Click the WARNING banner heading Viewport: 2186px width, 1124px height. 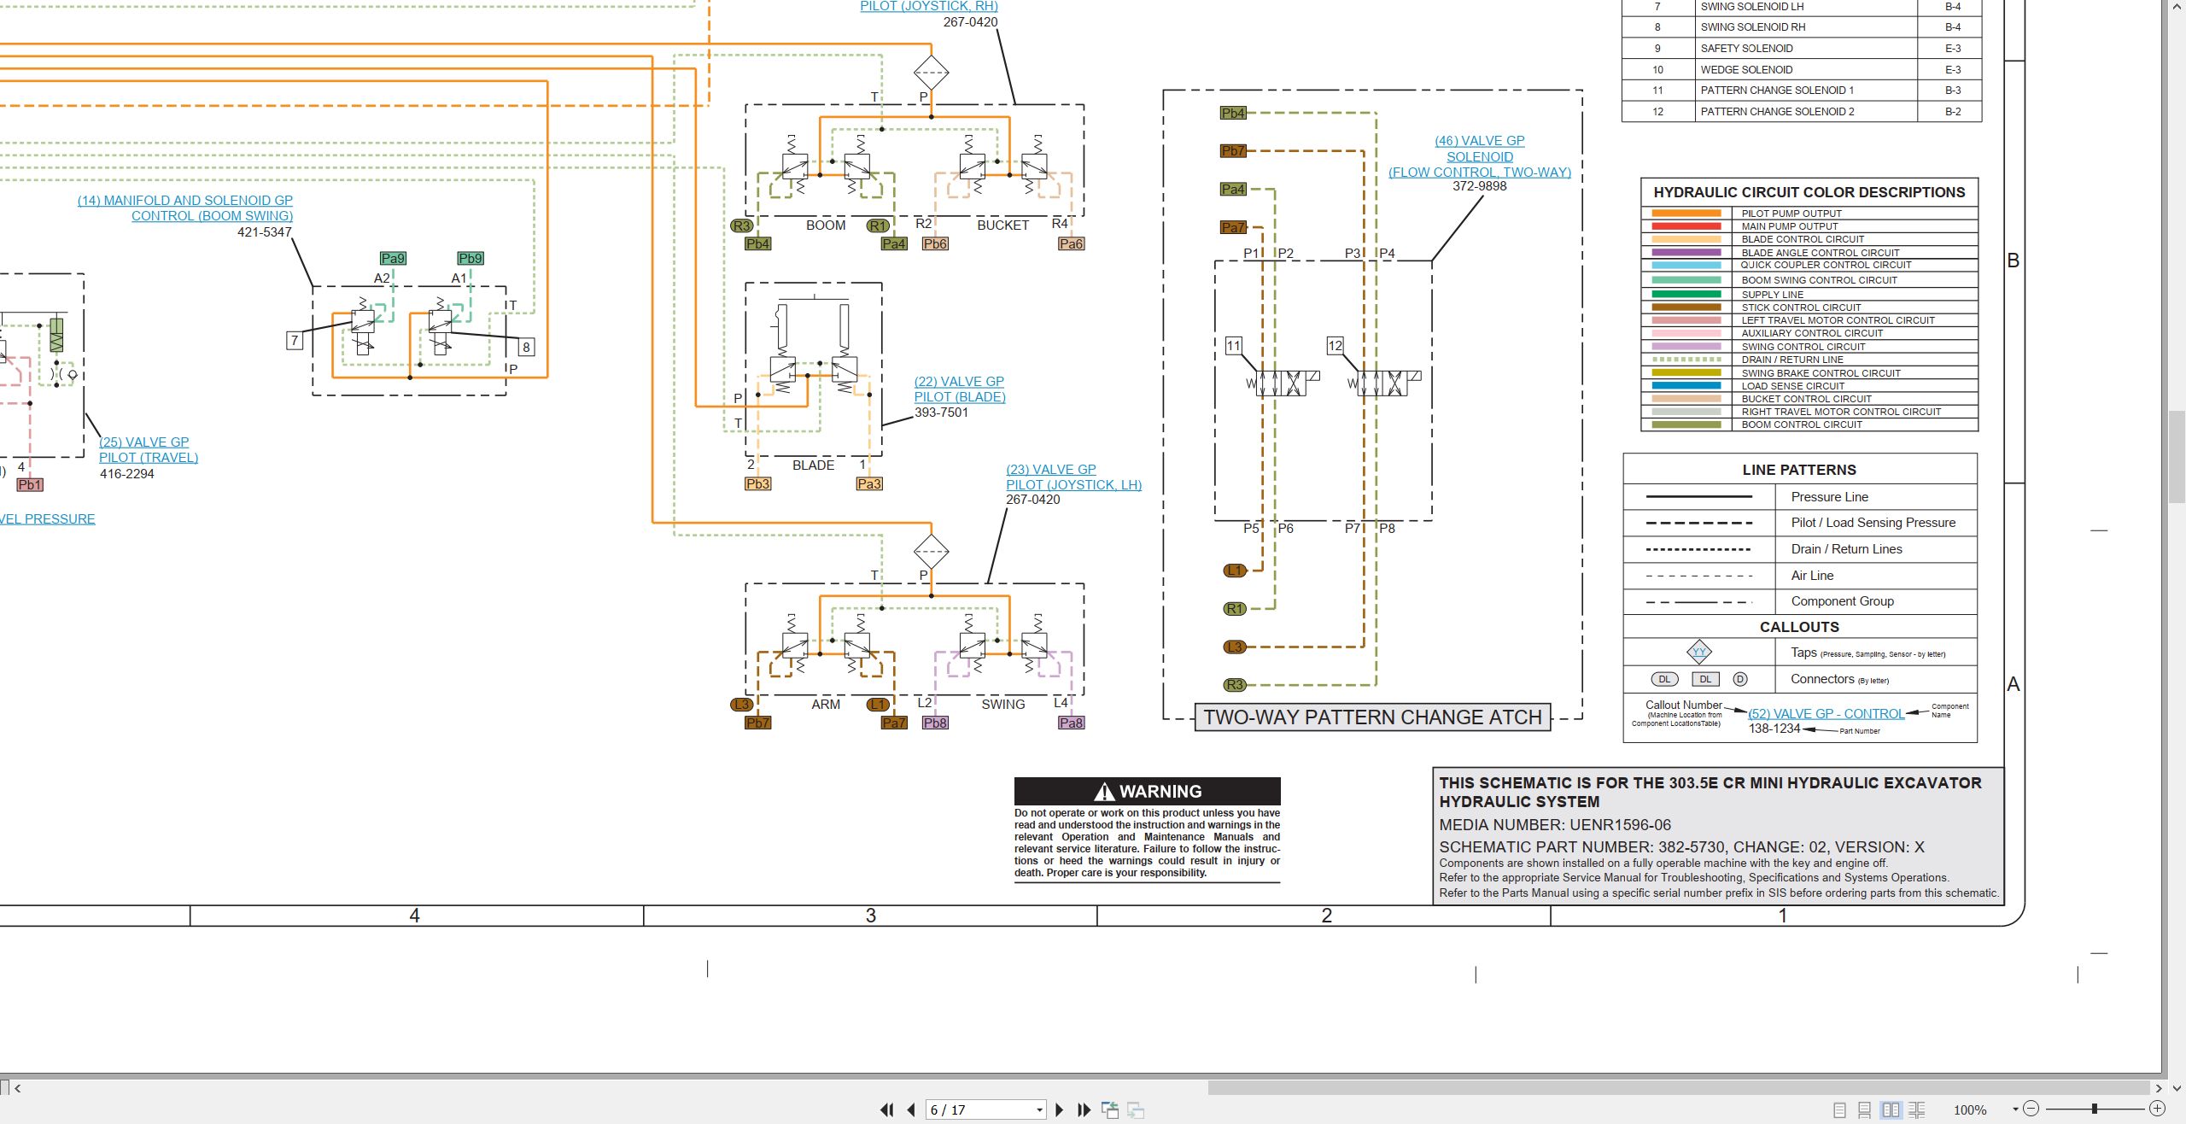pos(1147,791)
